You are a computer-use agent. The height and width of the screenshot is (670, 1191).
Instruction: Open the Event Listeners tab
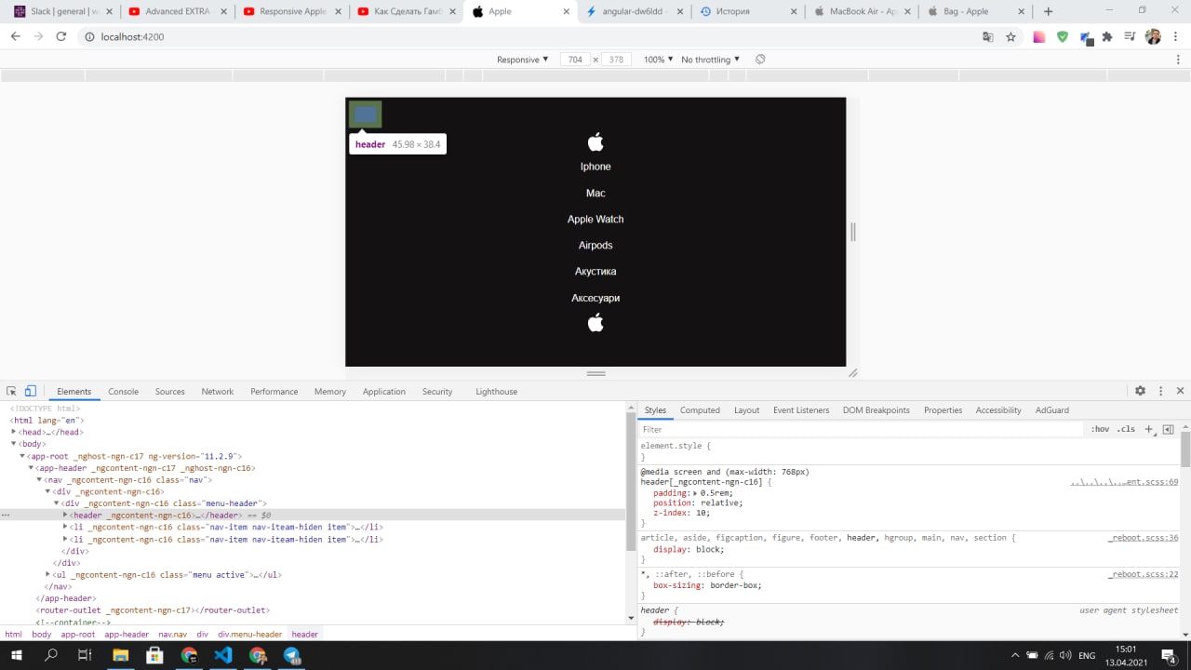point(801,410)
